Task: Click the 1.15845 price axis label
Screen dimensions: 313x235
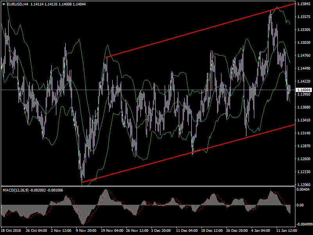Action: point(304,4)
